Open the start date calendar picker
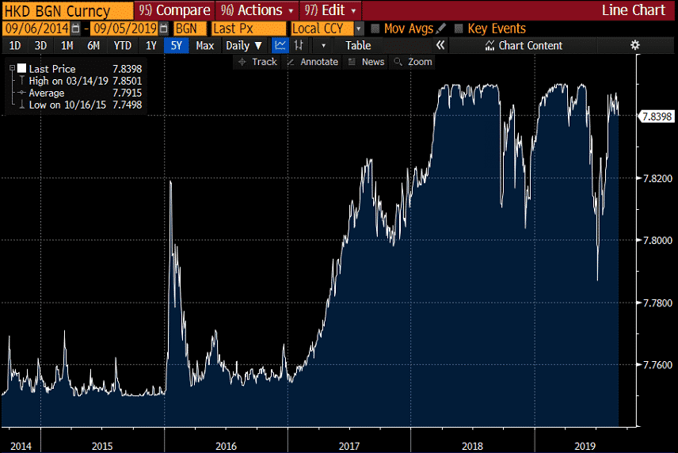The height and width of the screenshot is (453, 678). [x=75, y=29]
